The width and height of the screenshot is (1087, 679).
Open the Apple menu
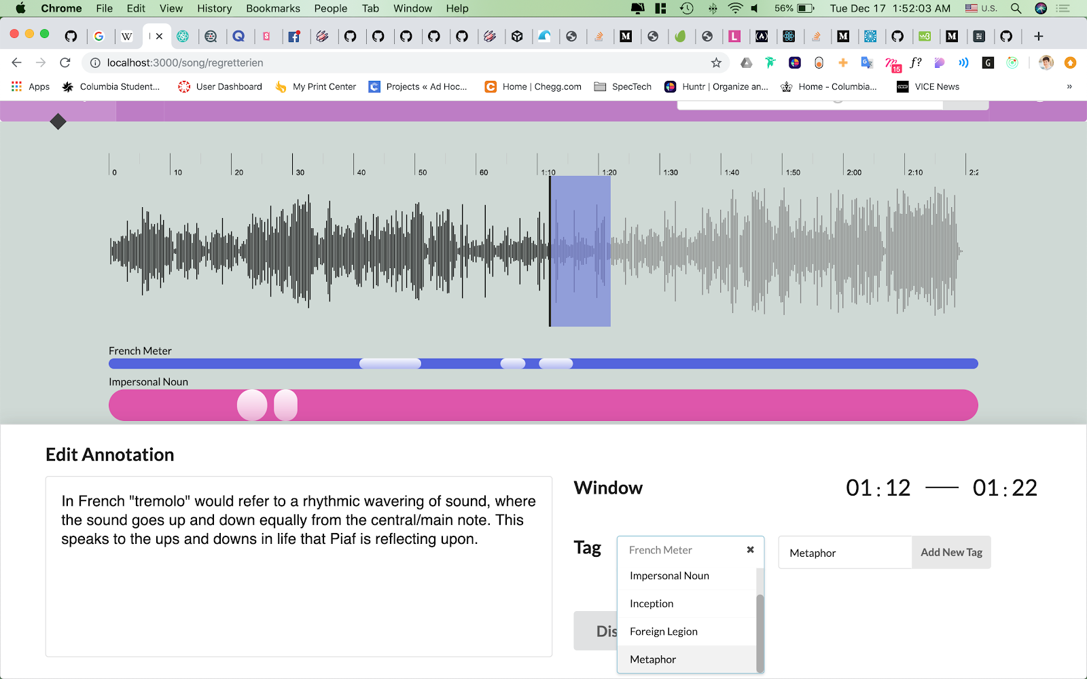tap(20, 8)
